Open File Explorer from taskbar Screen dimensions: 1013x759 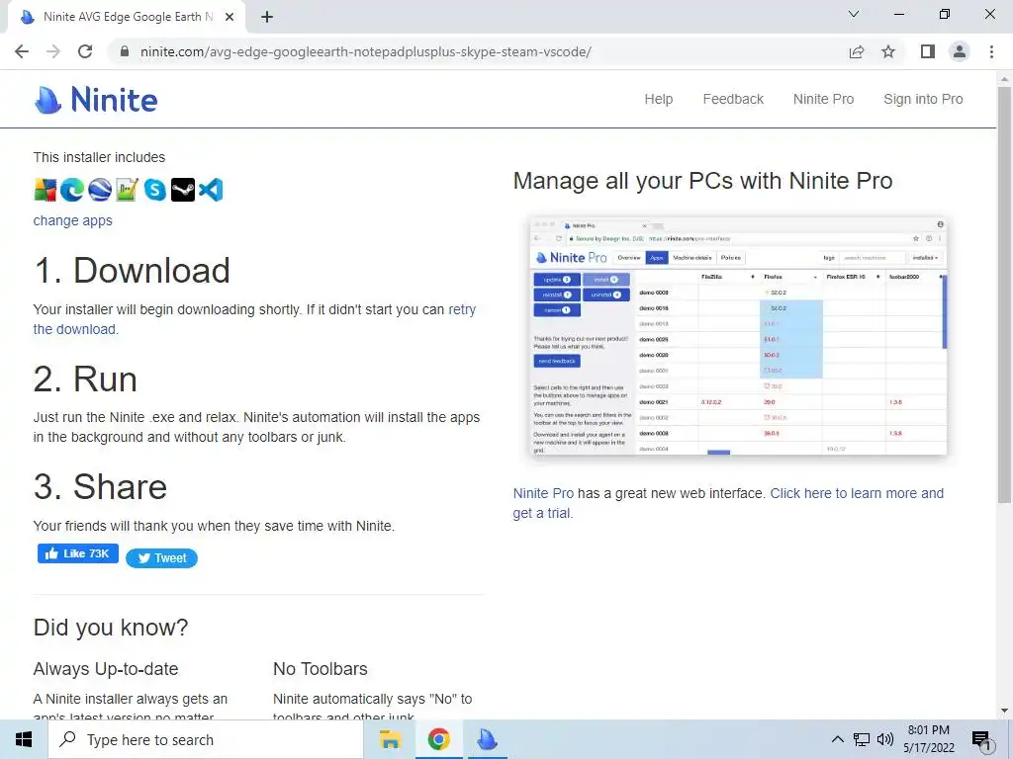pos(390,739)
